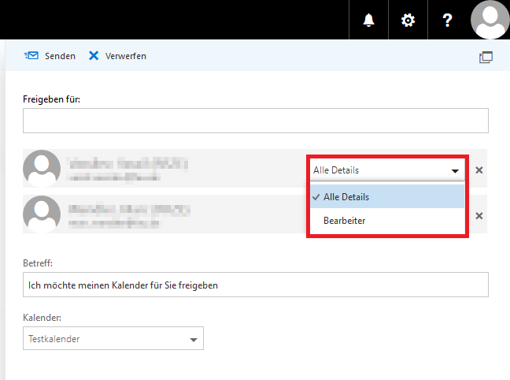Remove the first recipient with X

coord(479,170)
